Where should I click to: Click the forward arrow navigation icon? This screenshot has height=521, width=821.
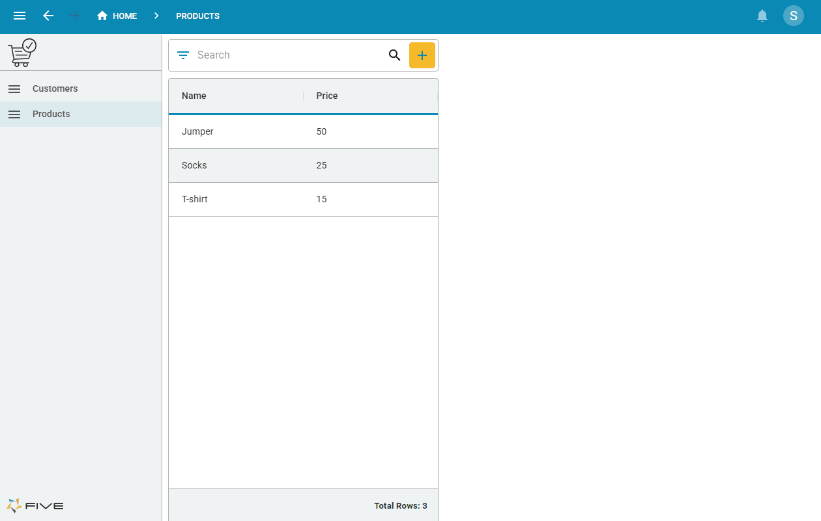[74, 16]
